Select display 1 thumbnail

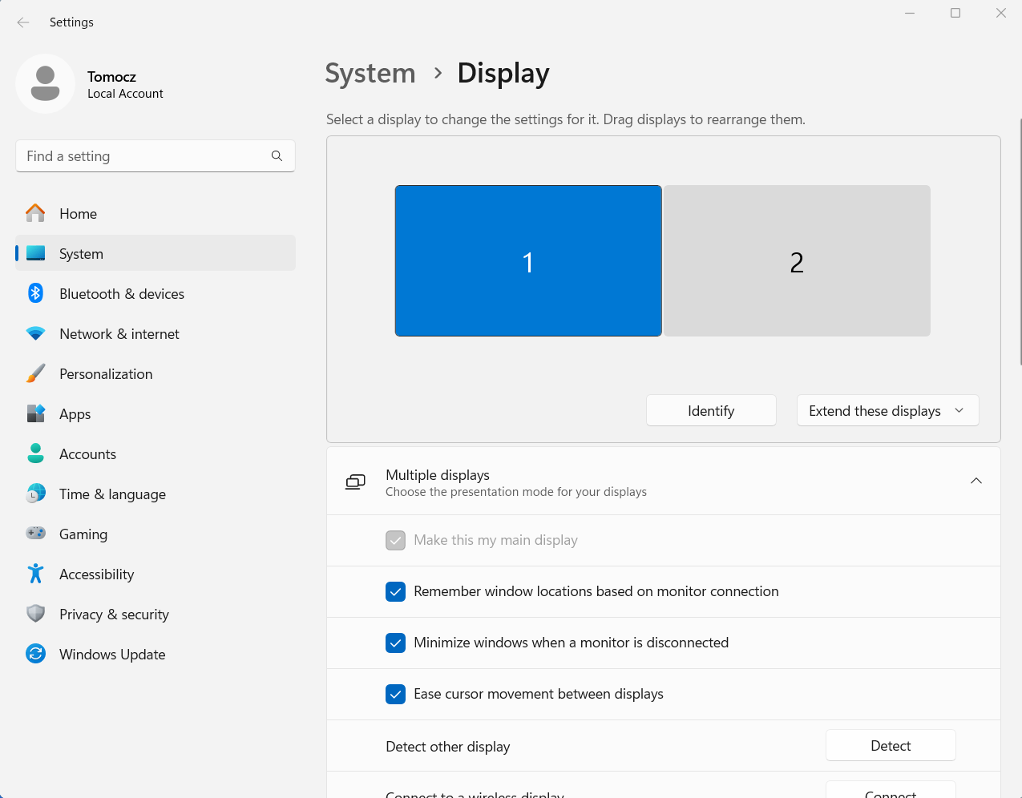click(x=528, y=261)
